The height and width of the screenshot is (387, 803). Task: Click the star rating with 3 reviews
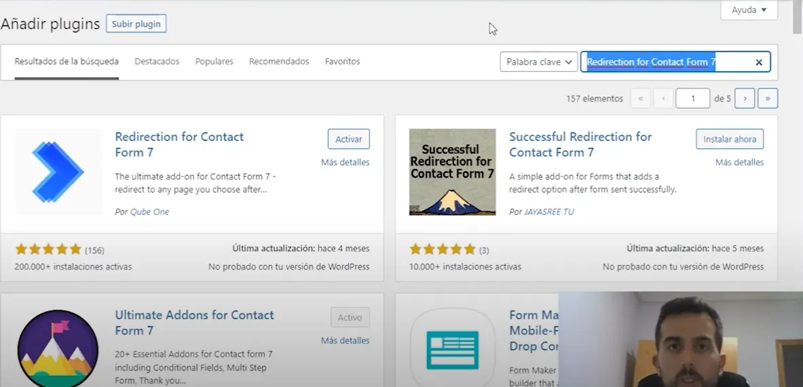(443, 249)
